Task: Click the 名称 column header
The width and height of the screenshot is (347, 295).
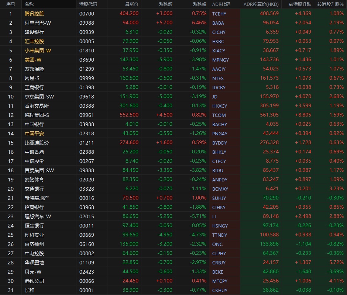Action: click(x=29, y=4)
